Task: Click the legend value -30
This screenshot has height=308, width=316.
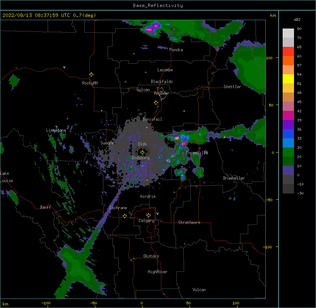Action: [300, 194]
